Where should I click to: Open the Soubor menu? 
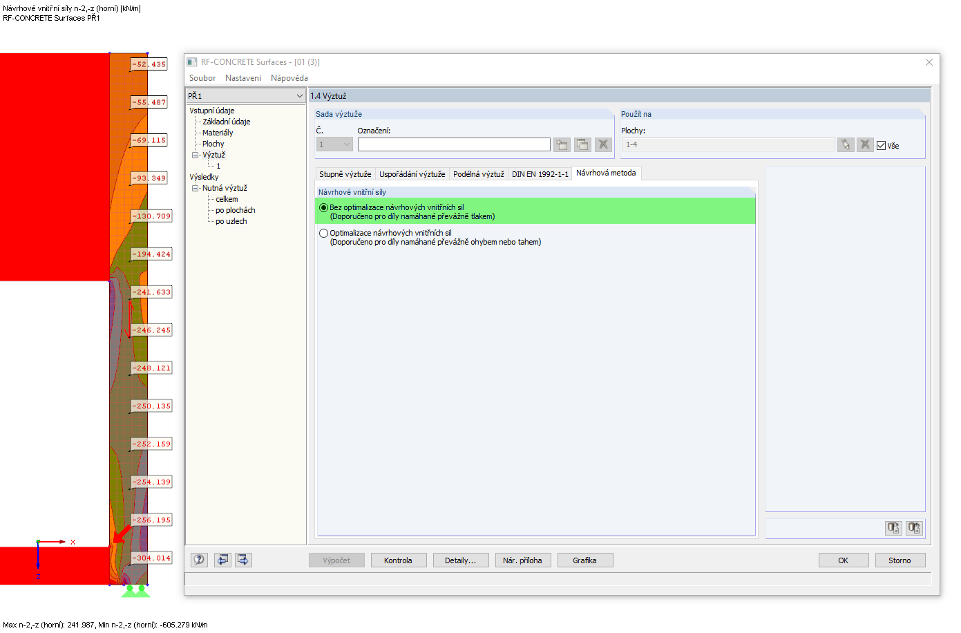coord(202,78)
